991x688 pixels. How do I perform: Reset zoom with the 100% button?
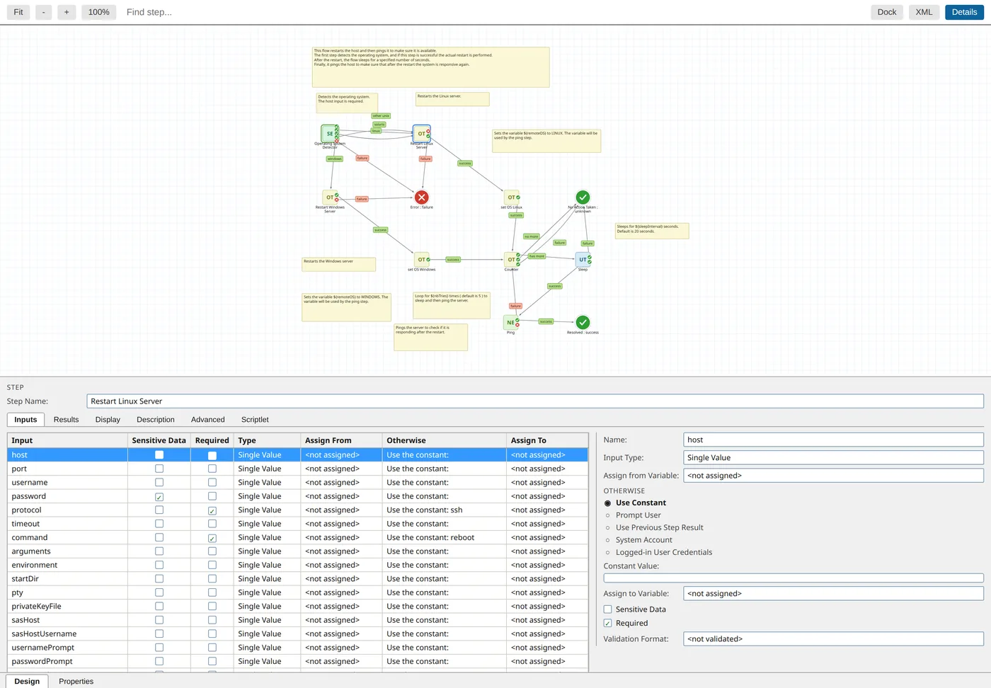pos(99,12)
